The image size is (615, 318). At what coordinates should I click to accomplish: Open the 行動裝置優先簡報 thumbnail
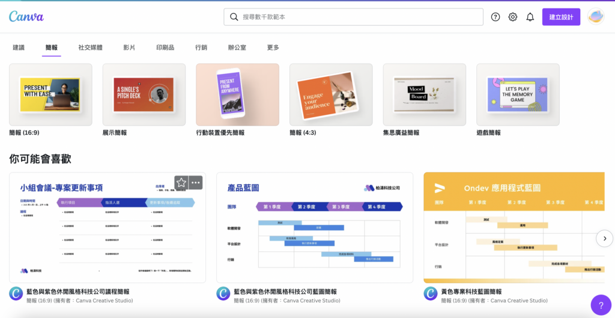(238, 94)
